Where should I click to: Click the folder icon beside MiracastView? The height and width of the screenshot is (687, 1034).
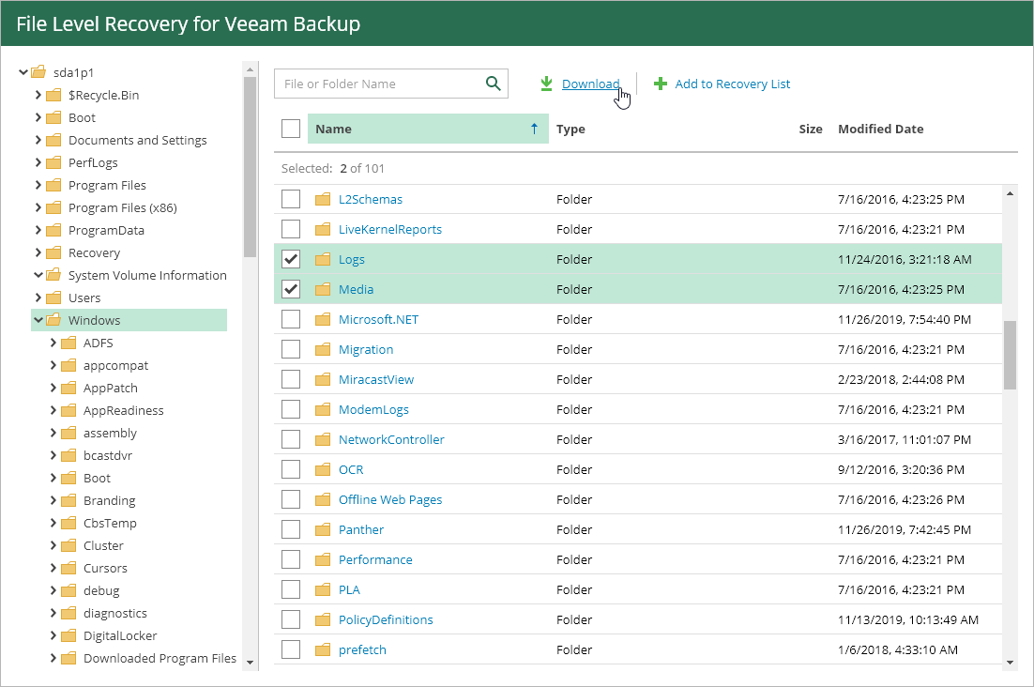click(x=323, y=379)
